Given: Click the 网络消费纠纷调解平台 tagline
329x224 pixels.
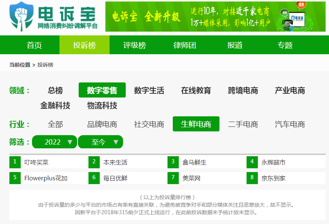Looking at the screenshot, I should point(67,26).
